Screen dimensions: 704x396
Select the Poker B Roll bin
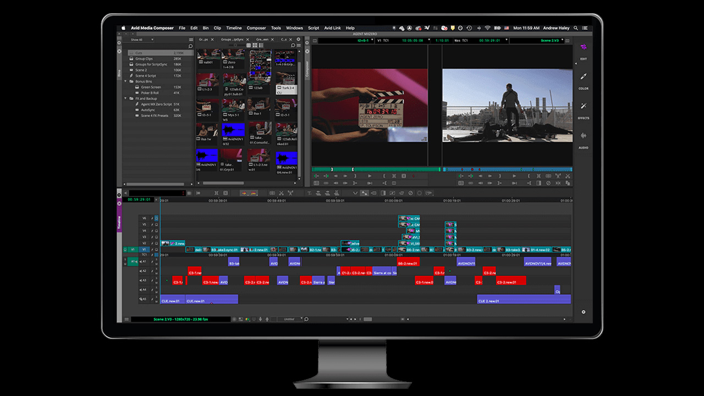point(151,93)
